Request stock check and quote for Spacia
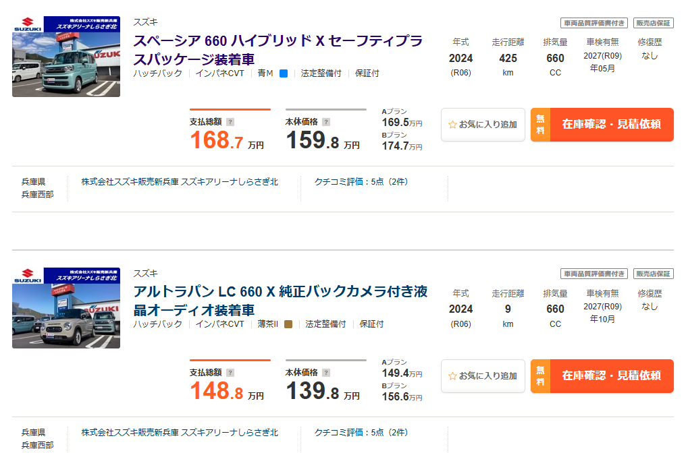This screenshot has width=686, height=459. pos(602,125)
